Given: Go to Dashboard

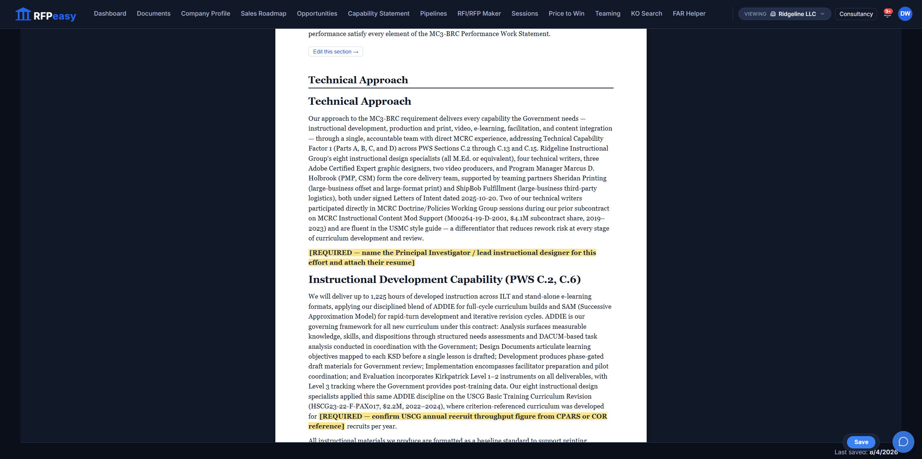Looking at the screenshot, I should click(x=110, y=13).
